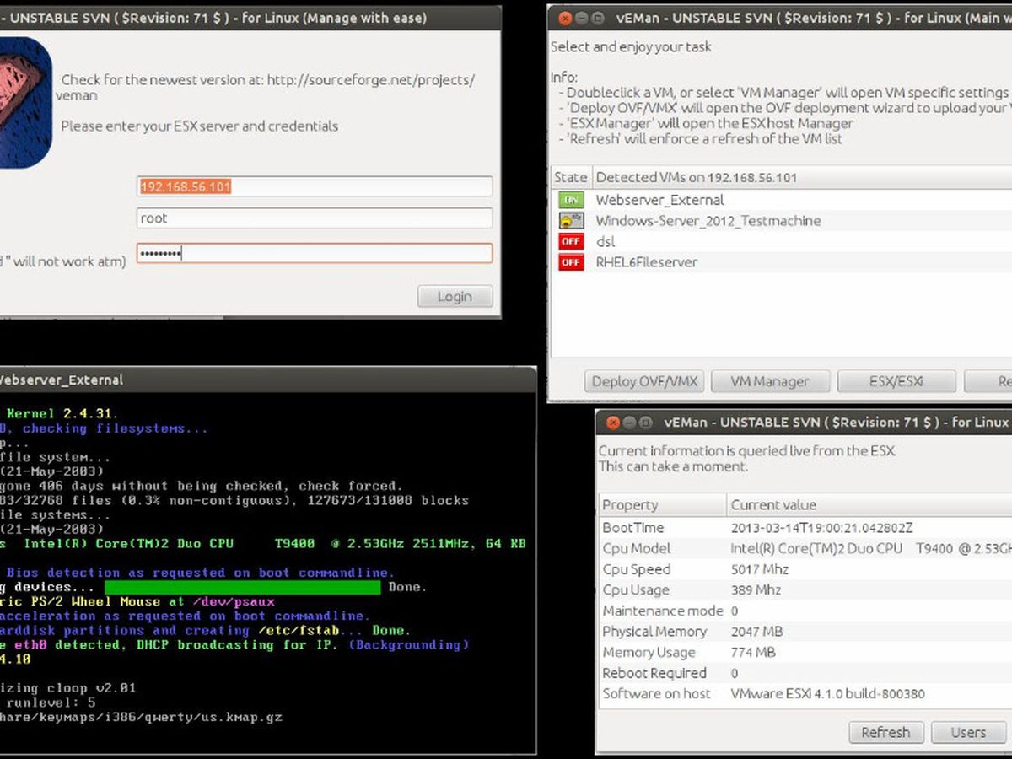The height and width of the screenshot is (759, 1012).
Task: Click the green ON state icon for Webserver_External
Action: 570,200
